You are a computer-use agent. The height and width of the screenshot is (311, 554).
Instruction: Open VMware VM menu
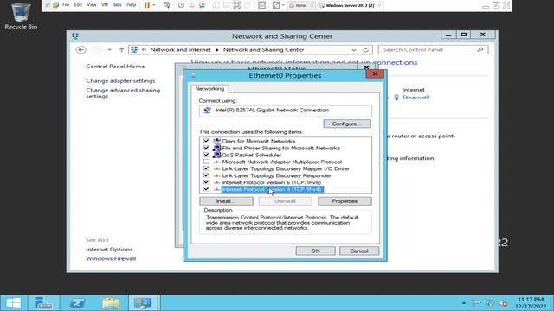105,5
